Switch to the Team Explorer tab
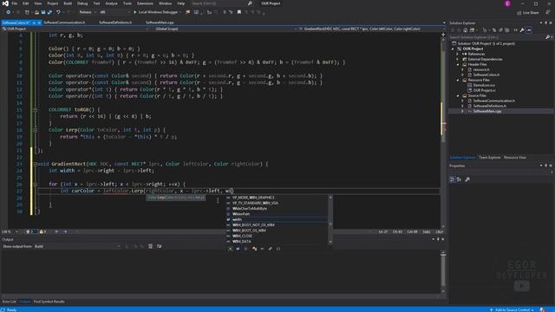555x312 pixels. coord(489,158)
